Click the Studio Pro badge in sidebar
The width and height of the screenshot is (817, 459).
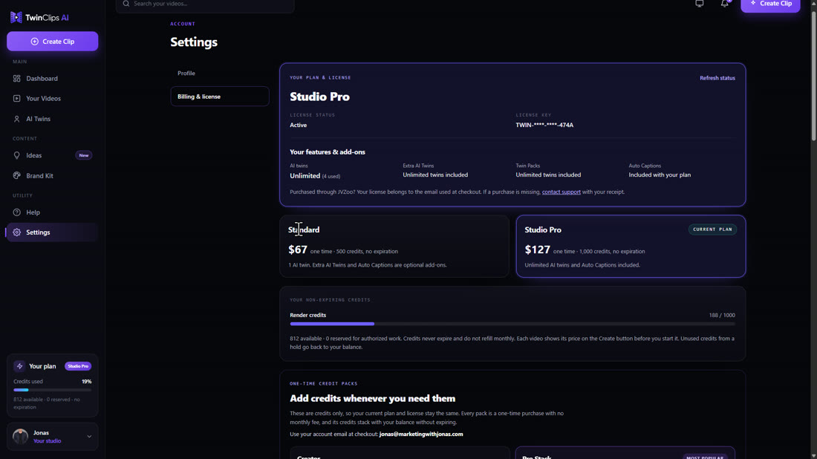click(x=78, y=366)
